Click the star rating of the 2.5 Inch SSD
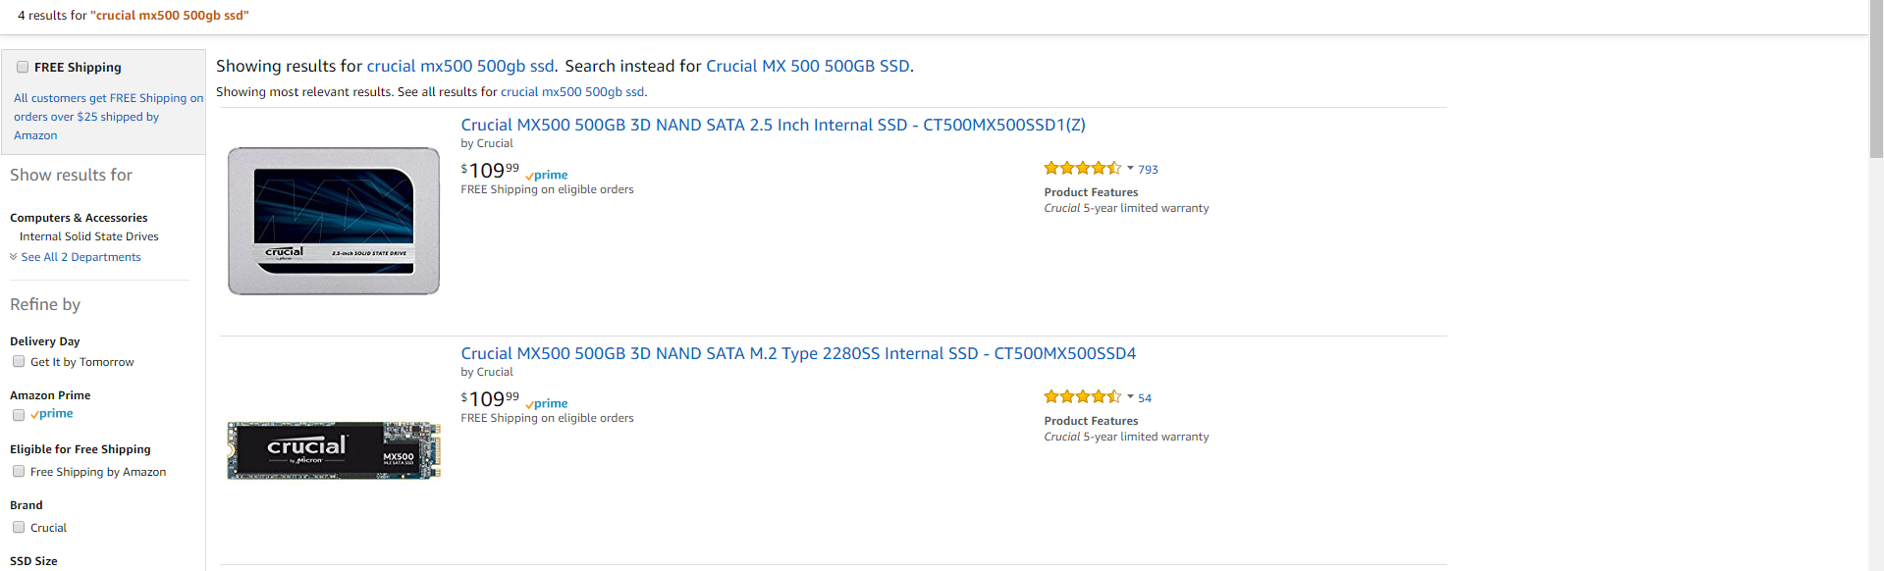This screenshot has height=571, width=1884. click(1082, 169)
